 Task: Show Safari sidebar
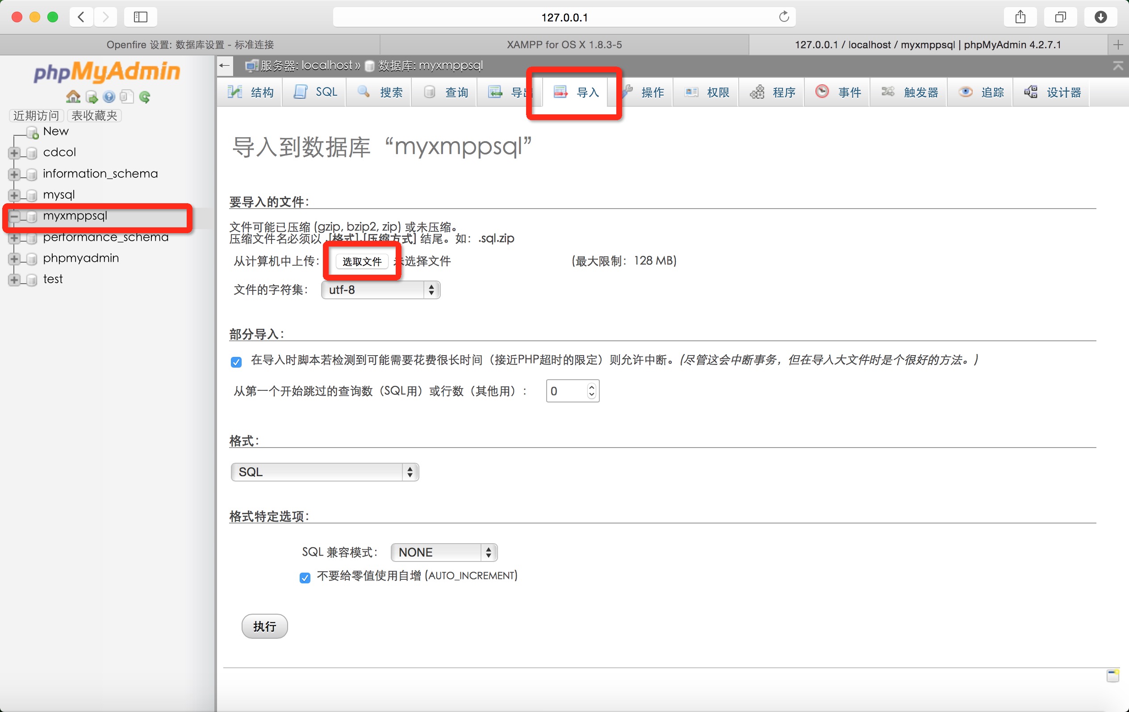coord(141,17)
